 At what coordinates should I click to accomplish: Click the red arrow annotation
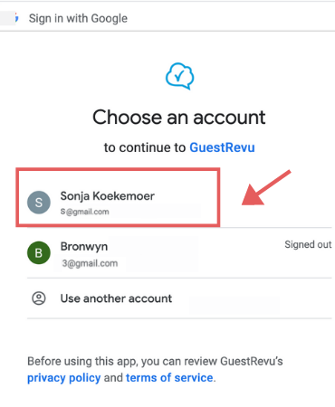point(265,188)
